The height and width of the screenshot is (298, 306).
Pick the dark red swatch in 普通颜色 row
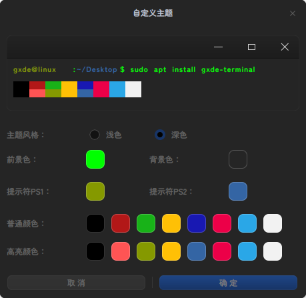(x=121, y=223)
